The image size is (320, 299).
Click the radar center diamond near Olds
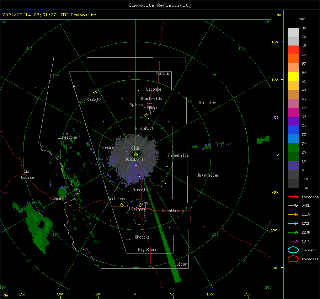tap(136, 155)
